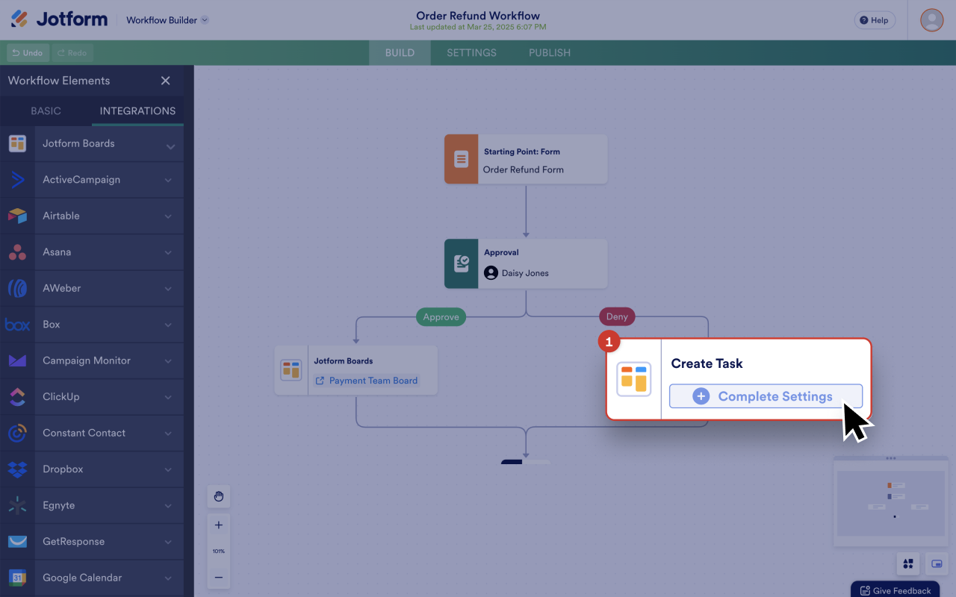Select the ActiveCampaign icon
Image resolution: width=956 pixels, height=597 pixels.
(x=17, y=180)
